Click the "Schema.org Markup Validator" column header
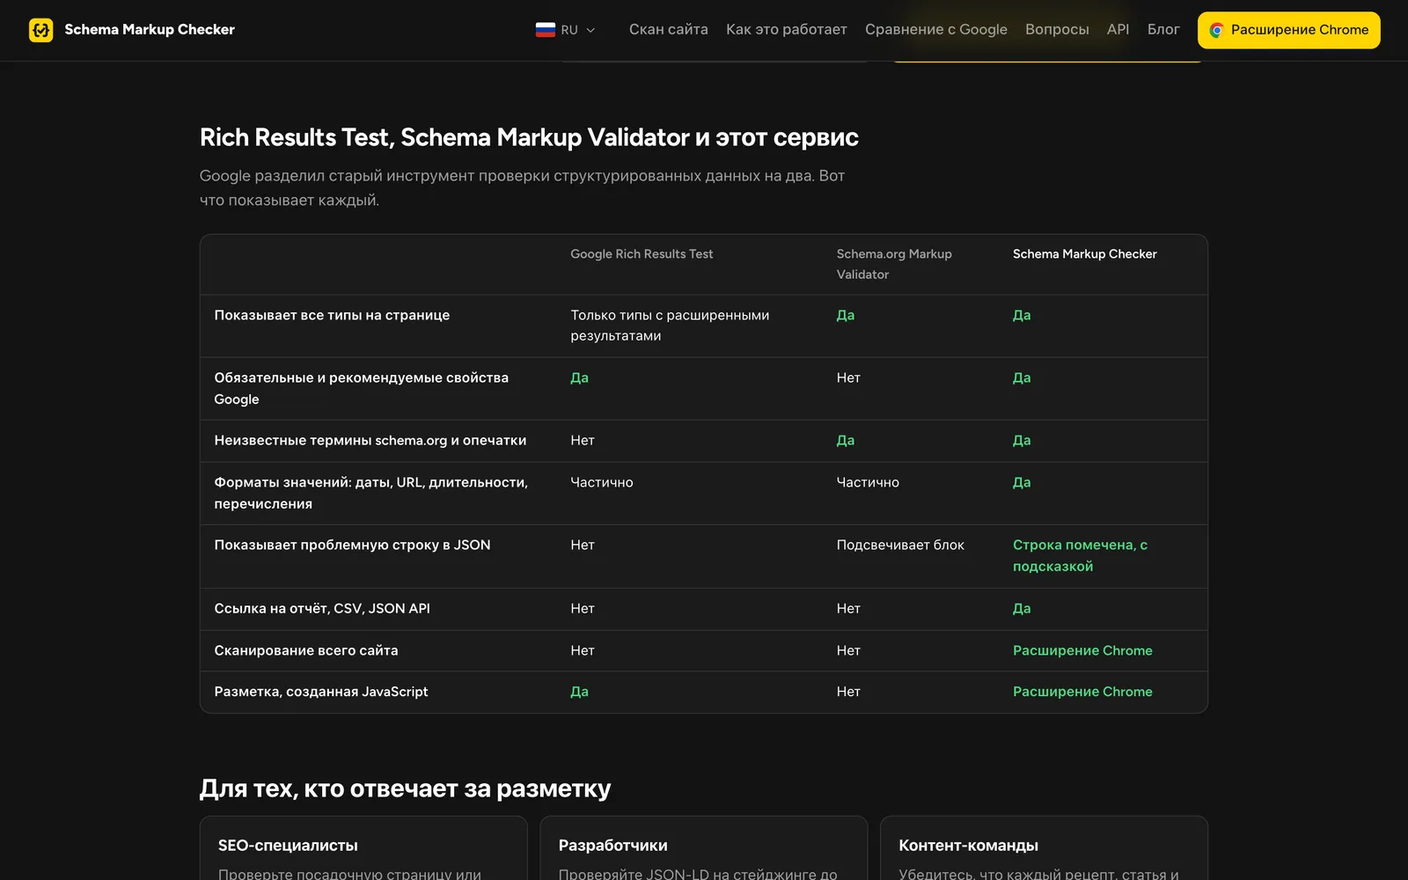The height and width of the screenshot is (880, 1408). (894, 264)
